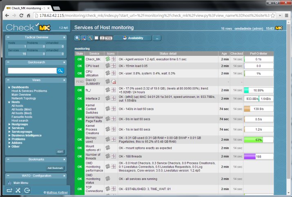Image resolution: width=292 pixels, height=197 pixels.
Task: Bookmark this page with the star icon
Action: pyautogui.click(x=273, y=15)
